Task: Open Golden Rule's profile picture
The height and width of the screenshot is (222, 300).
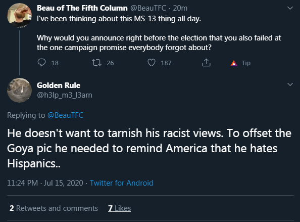Action: coord(19,90)
